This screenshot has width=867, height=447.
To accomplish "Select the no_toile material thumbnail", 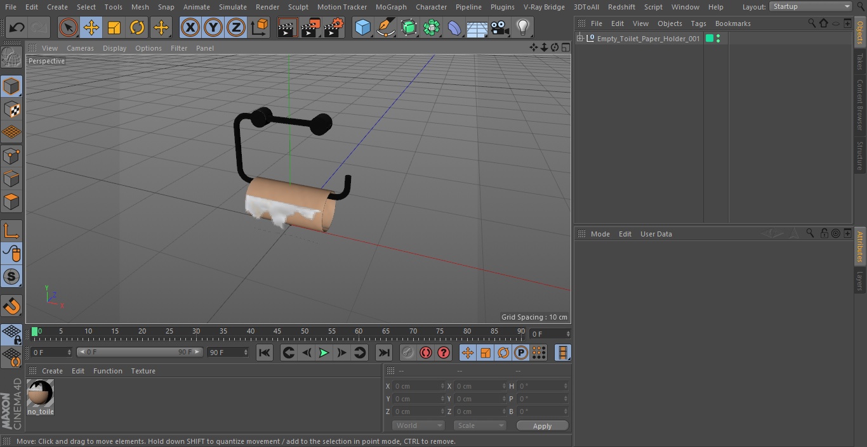I will (x=41, y=394).
